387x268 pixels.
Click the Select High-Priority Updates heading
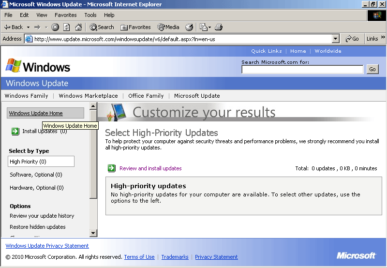pyautogui.click(x=162, y=133)
